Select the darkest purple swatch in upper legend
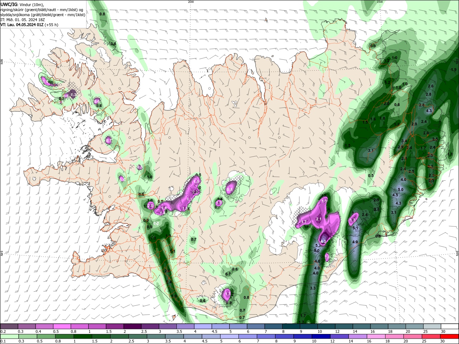Viewport: 459px width, 344px height. pyautogui.click(x=132, y=326)
